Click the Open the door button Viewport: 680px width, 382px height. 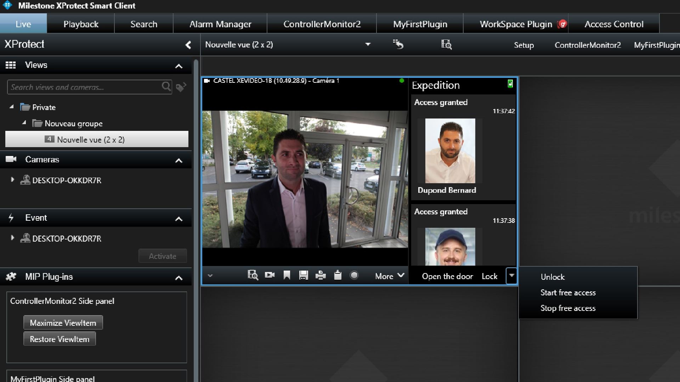tap(447, 276)
